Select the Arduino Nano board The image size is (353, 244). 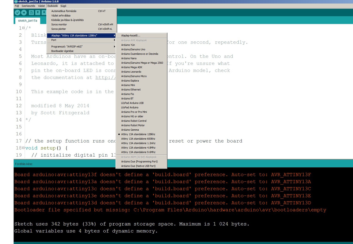[x=141, y=58]
